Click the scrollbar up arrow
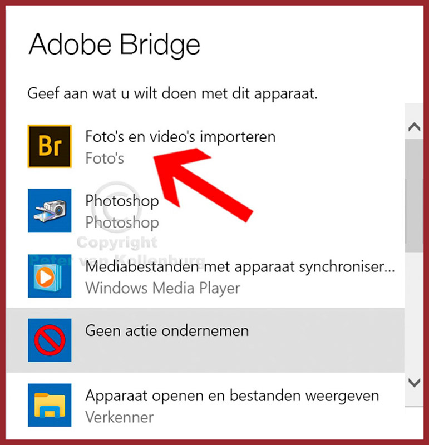 [x=414, y=127]
